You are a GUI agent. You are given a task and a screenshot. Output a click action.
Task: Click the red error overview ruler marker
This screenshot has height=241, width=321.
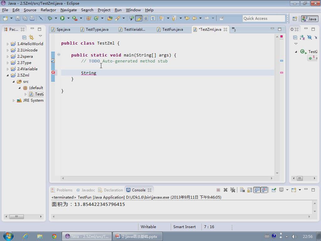coord(282,72)
